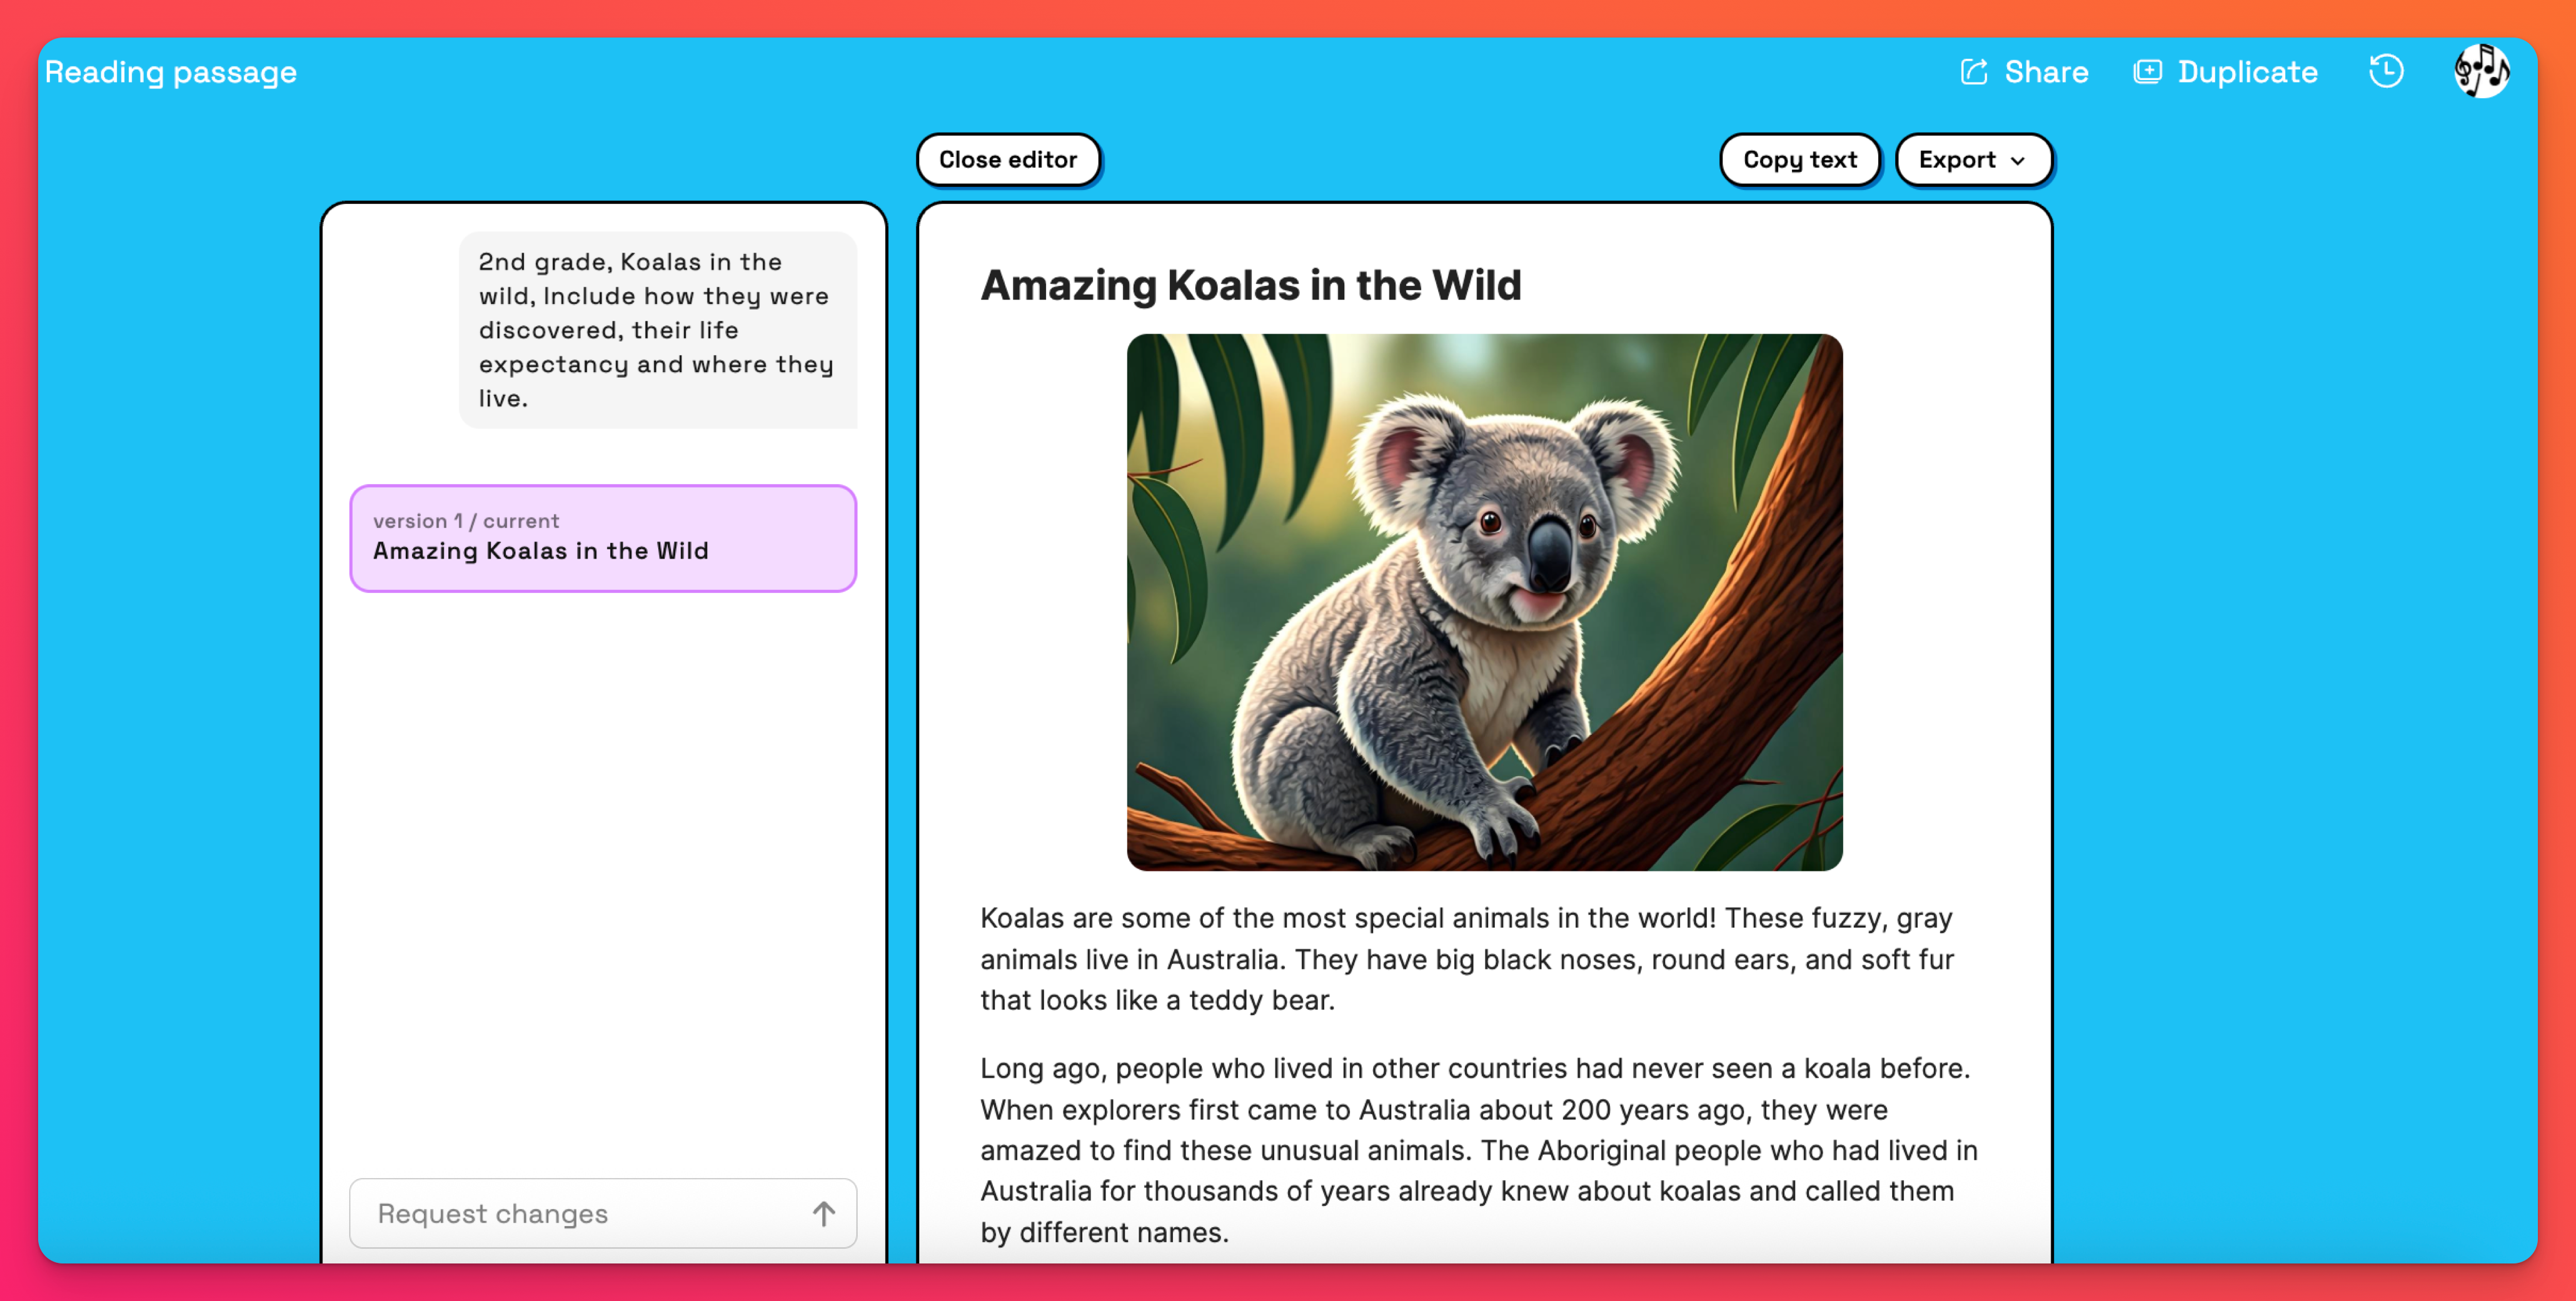
Task: Select version 1 Amazing Koalas card
Action: (x=603, y=539)
